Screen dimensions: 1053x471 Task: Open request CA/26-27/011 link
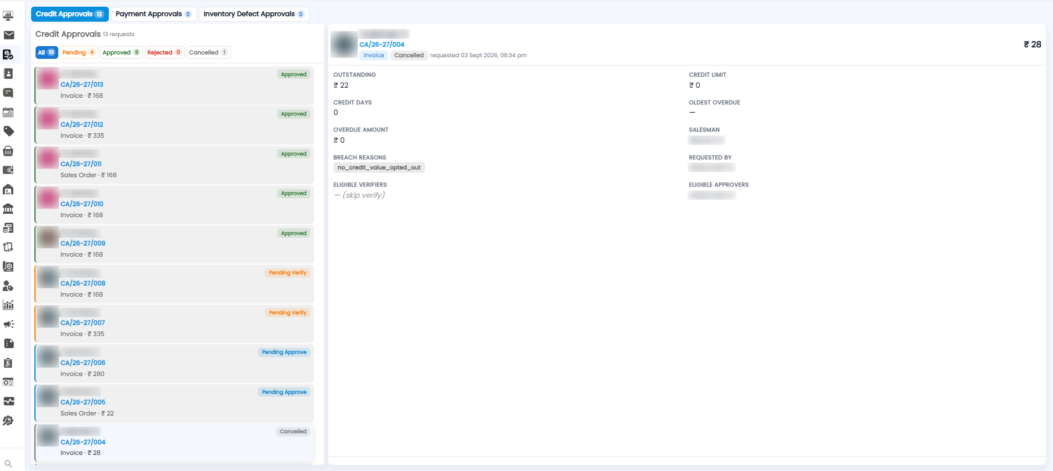81,164
